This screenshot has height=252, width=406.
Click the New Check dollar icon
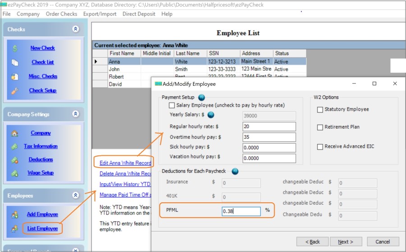[15, 48]
